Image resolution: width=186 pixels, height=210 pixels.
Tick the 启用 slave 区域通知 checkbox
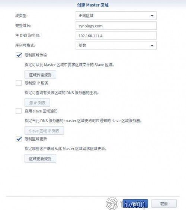coord(19,111)
